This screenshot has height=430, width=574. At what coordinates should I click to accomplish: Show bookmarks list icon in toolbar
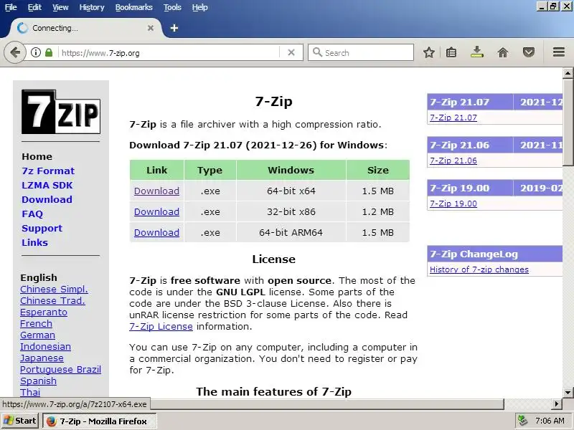[451, 52]
